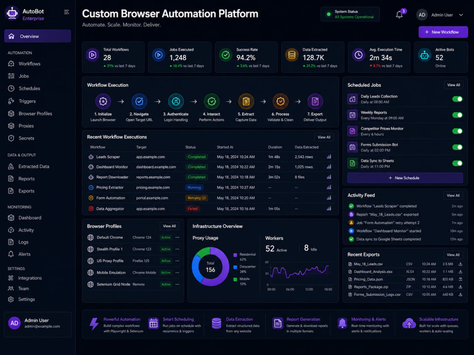Disable the Daily Leads Collection schedule

457,99
